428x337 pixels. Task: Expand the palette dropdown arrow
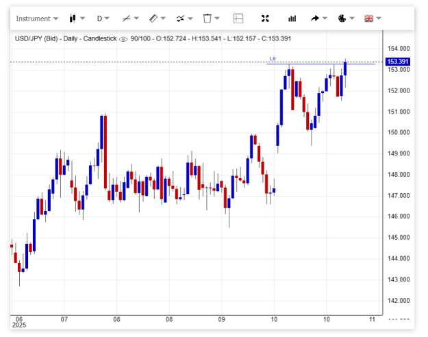click(352, 18)
